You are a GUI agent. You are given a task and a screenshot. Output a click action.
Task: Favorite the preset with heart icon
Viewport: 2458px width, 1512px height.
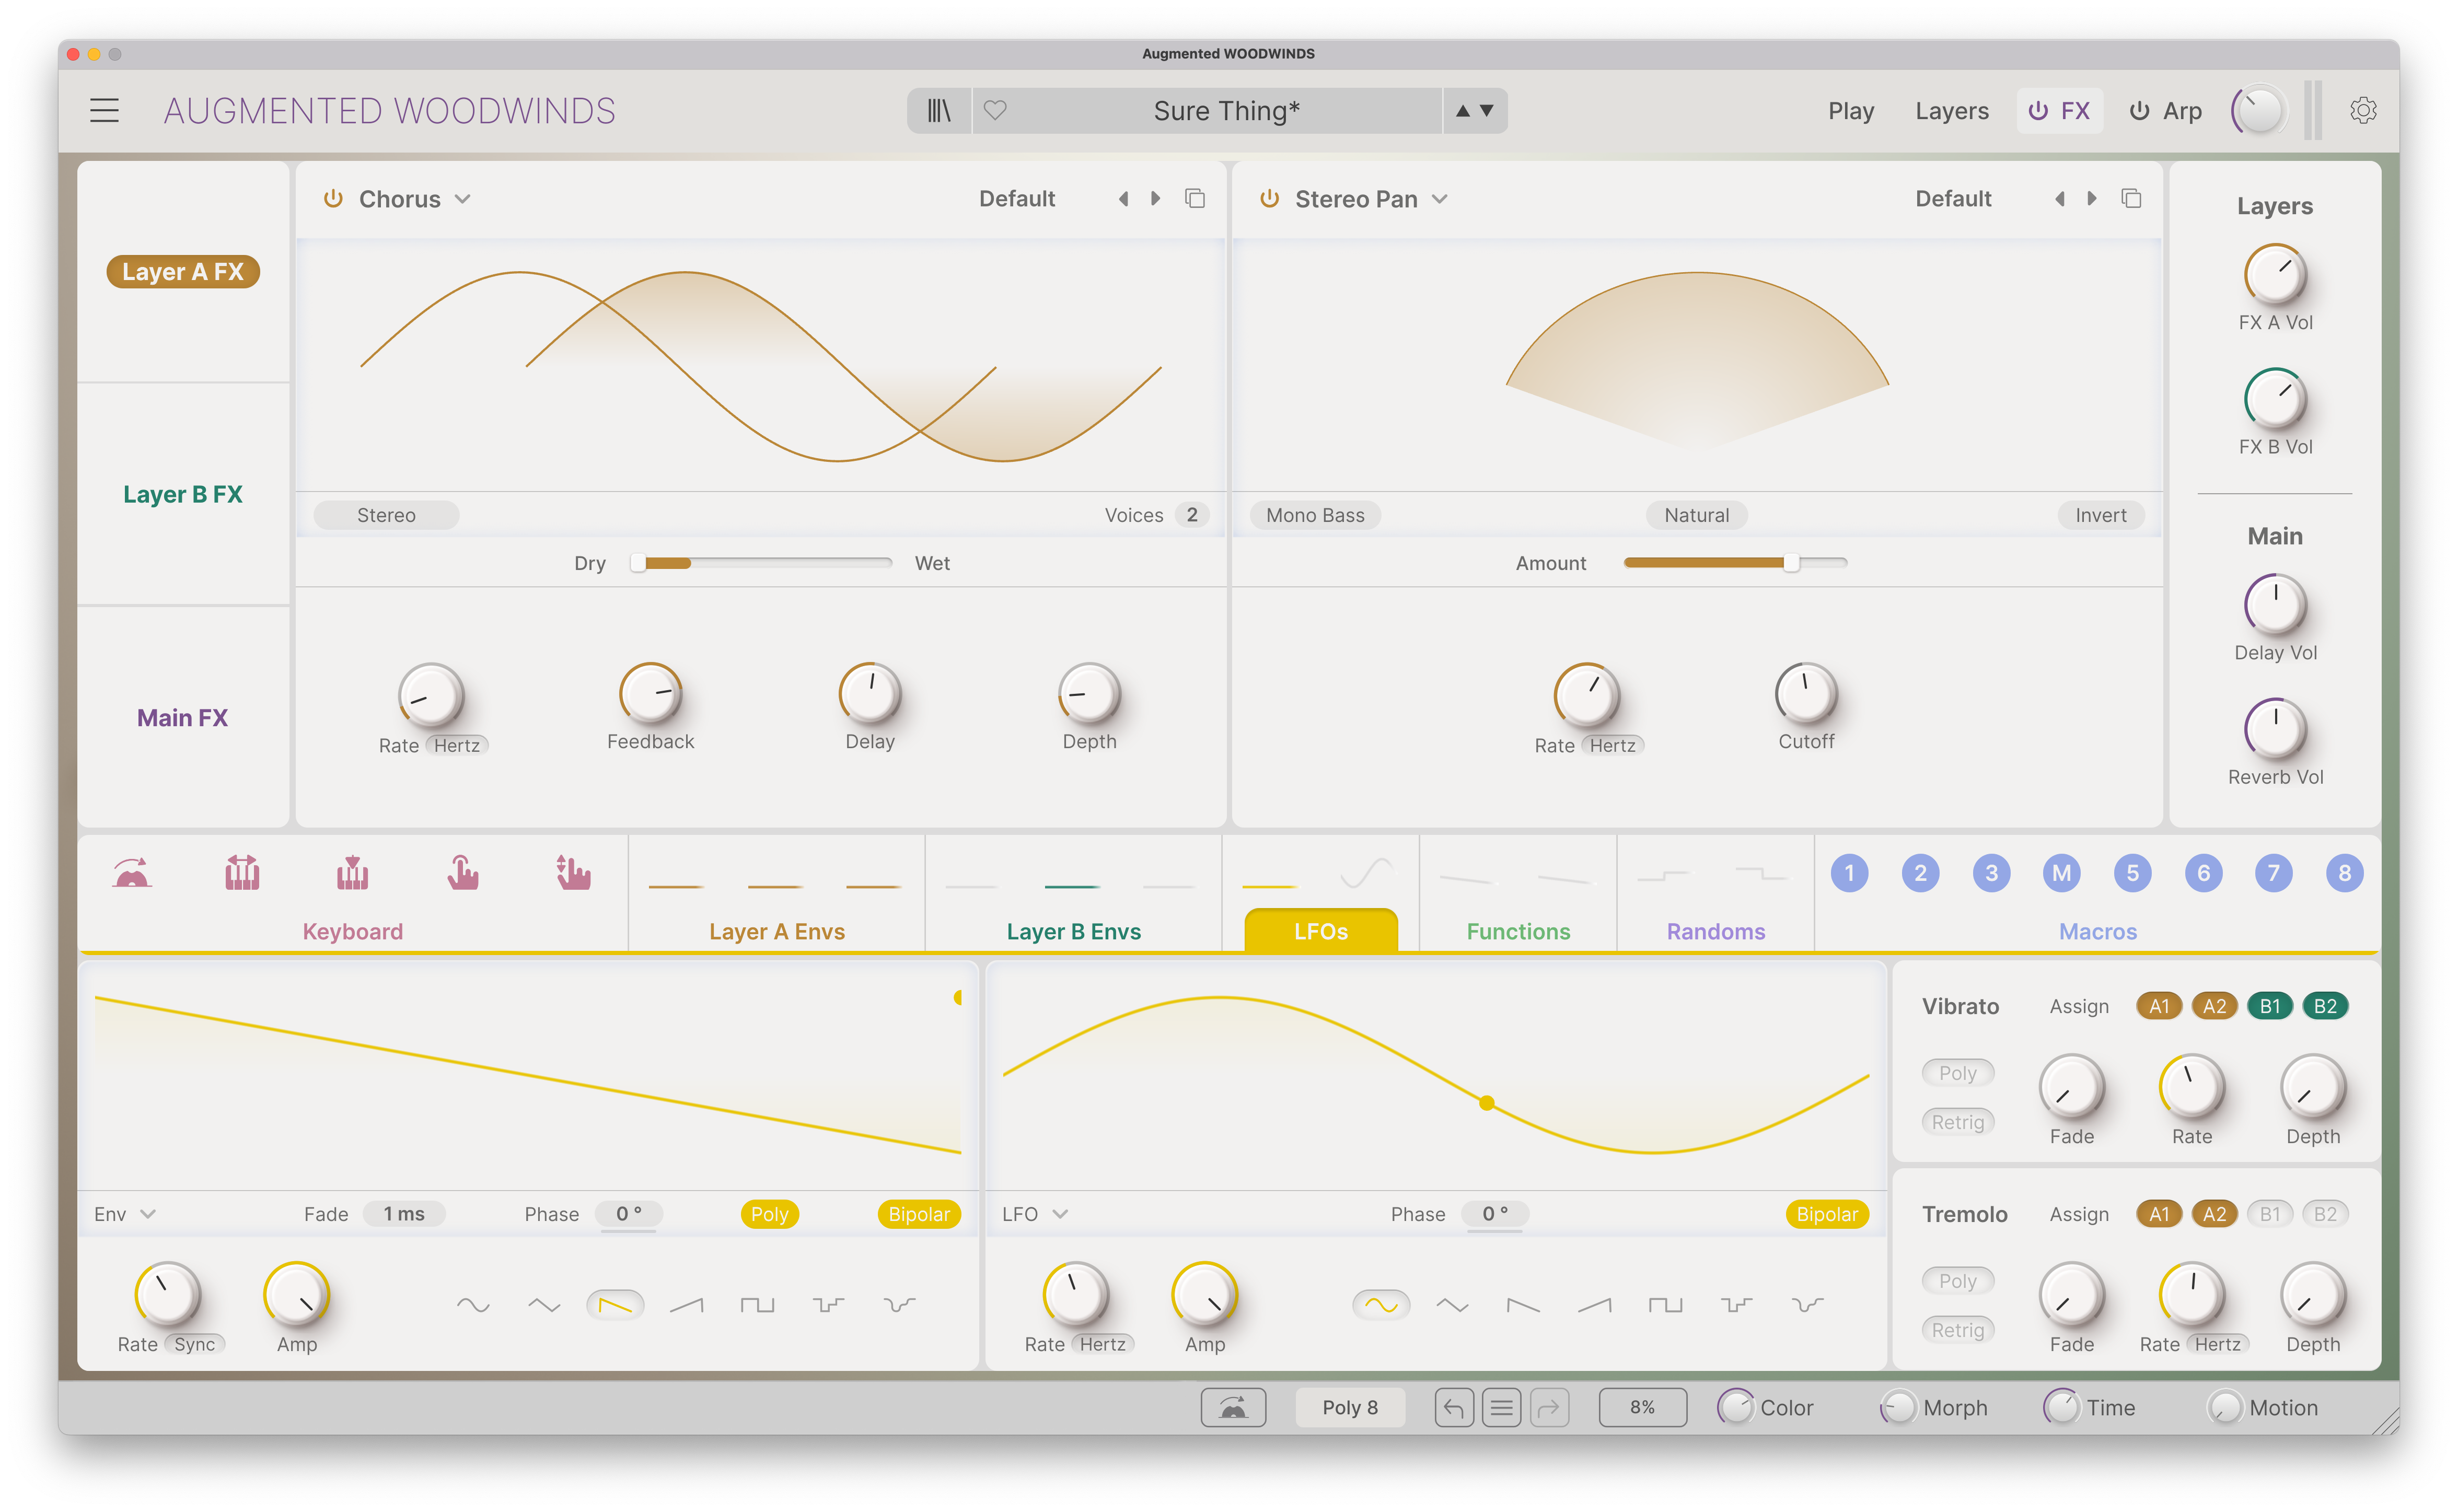coord(994,110)
